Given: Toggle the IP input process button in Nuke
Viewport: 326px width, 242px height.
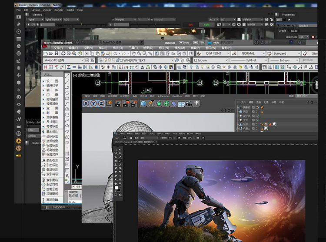Looking at the screenshot, I should 266,24.
